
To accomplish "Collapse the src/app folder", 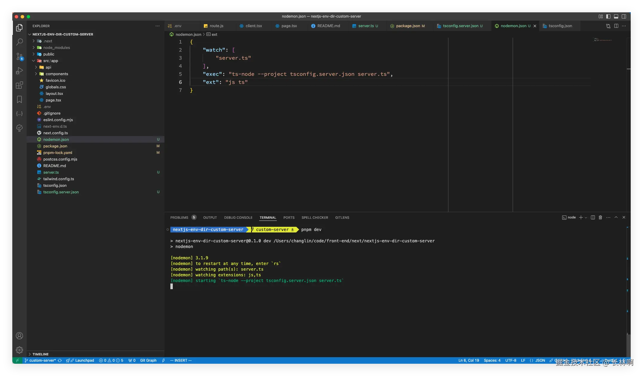I will (50, 61).
